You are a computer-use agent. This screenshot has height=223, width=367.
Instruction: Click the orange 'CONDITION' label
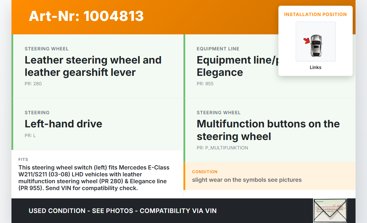tap(205, 172)
